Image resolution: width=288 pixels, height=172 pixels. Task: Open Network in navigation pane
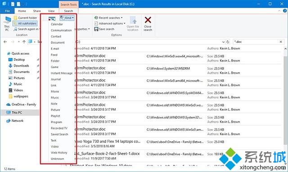(15, 120)
